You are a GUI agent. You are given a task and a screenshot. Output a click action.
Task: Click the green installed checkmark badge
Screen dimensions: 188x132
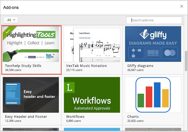tap(8, 31)
